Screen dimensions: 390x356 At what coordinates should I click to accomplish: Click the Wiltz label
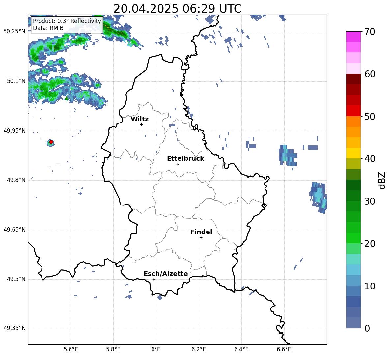coord(140,119)
